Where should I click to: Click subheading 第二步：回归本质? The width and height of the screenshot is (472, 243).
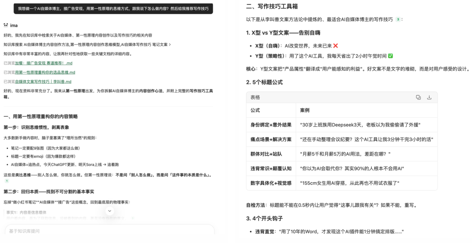coord(49,191)
